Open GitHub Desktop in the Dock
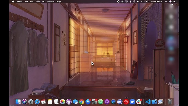The image size is (188, 106). click(69, 102)
